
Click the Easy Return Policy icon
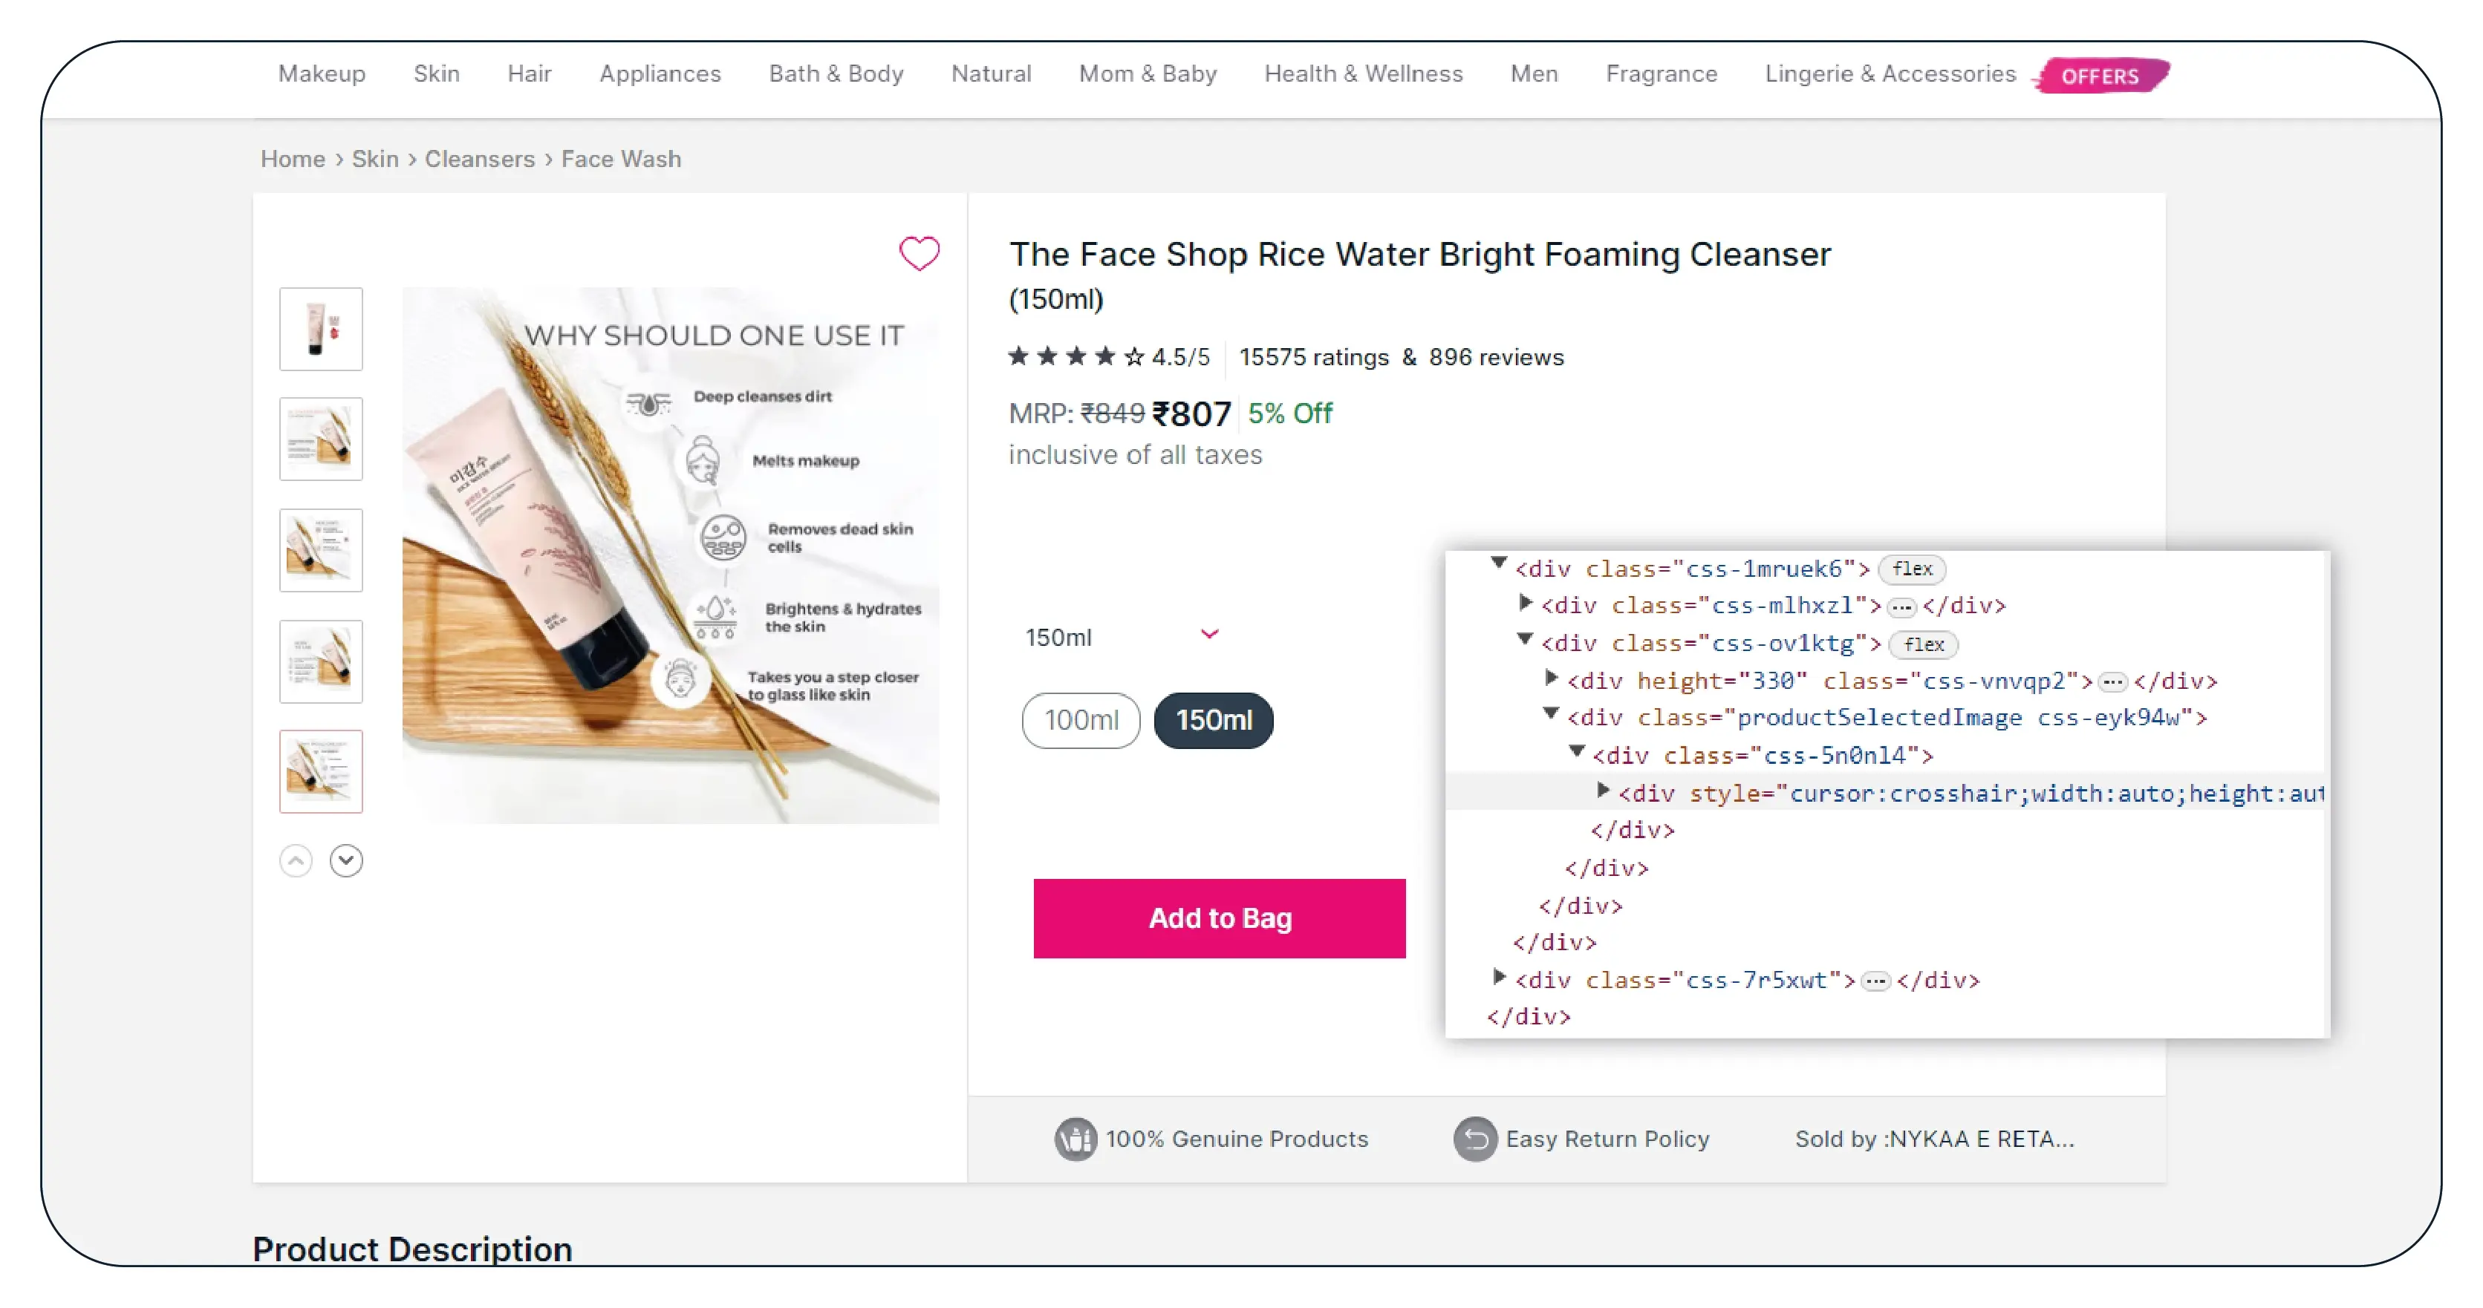[x=1475, y=1139]
